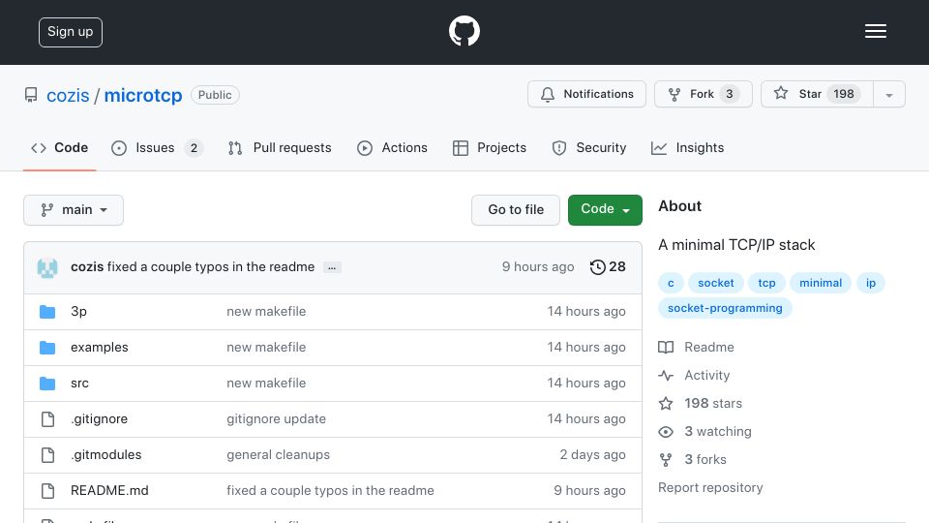Expand the Star lists dropdown arrow
The image size is (929, 523).
888,95
